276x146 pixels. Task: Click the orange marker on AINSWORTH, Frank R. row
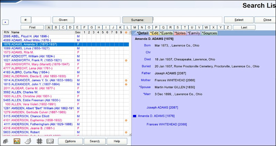pyautogui.click(x=126, y=60)
